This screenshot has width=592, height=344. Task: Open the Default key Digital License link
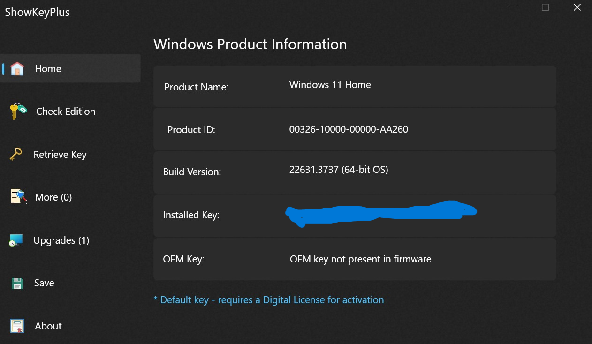pos(269,299)
